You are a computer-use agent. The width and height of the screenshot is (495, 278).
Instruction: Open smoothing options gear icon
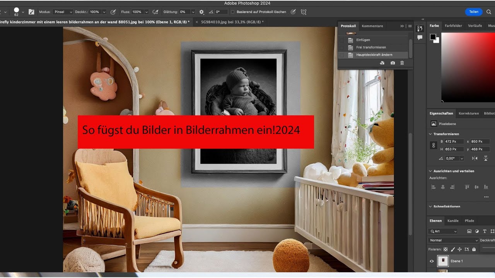[201, 12]
